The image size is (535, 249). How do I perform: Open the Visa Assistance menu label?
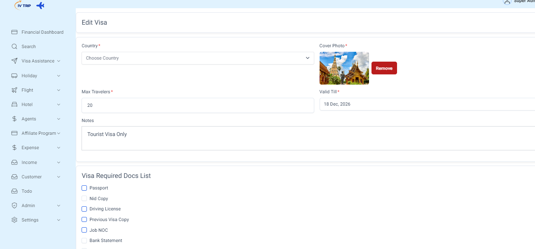38,61
